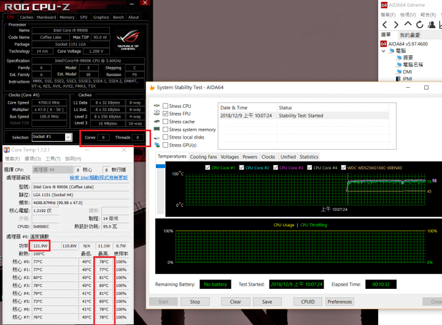Uncheck the Stress FPU checkbox
Screen dimensions: 442x325
point(166,113)
